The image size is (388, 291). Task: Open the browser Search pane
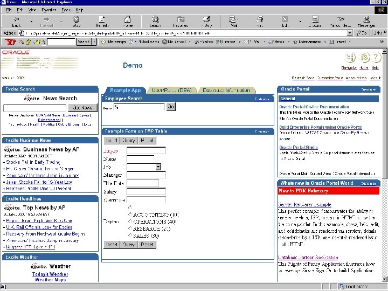point(155,22)
